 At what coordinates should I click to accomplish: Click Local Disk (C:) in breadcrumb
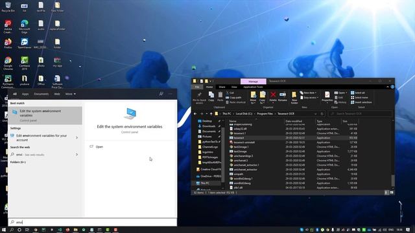pyautogui.click(x=244, y=114)
